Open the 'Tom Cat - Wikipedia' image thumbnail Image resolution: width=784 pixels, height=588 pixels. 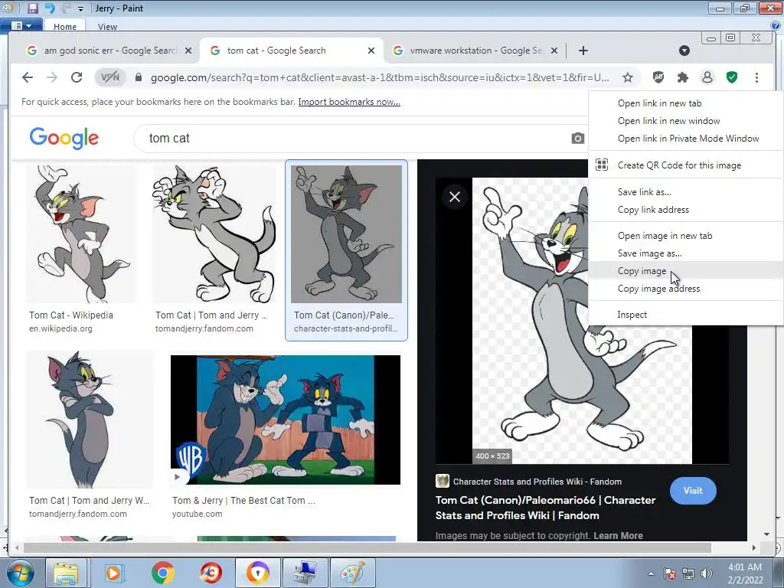81,234
